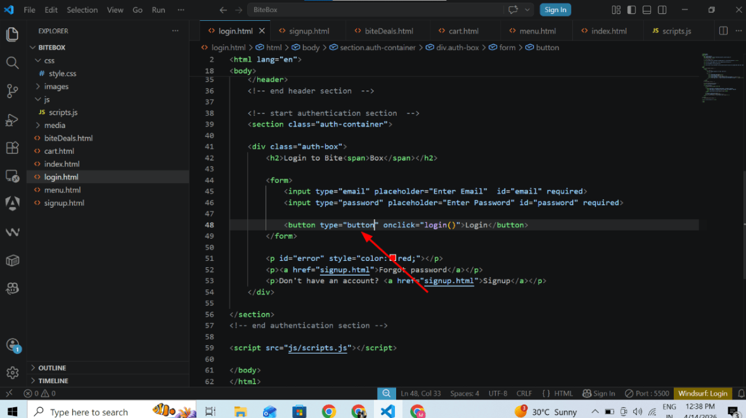Click the red color swatch on line 51

coord(392,258)
